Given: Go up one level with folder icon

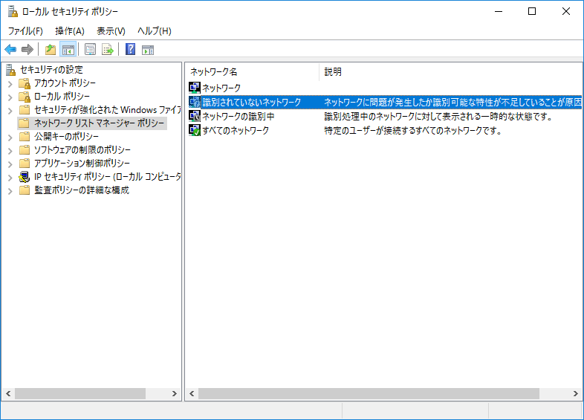Looking at the screenshot, I should point(51,49).
